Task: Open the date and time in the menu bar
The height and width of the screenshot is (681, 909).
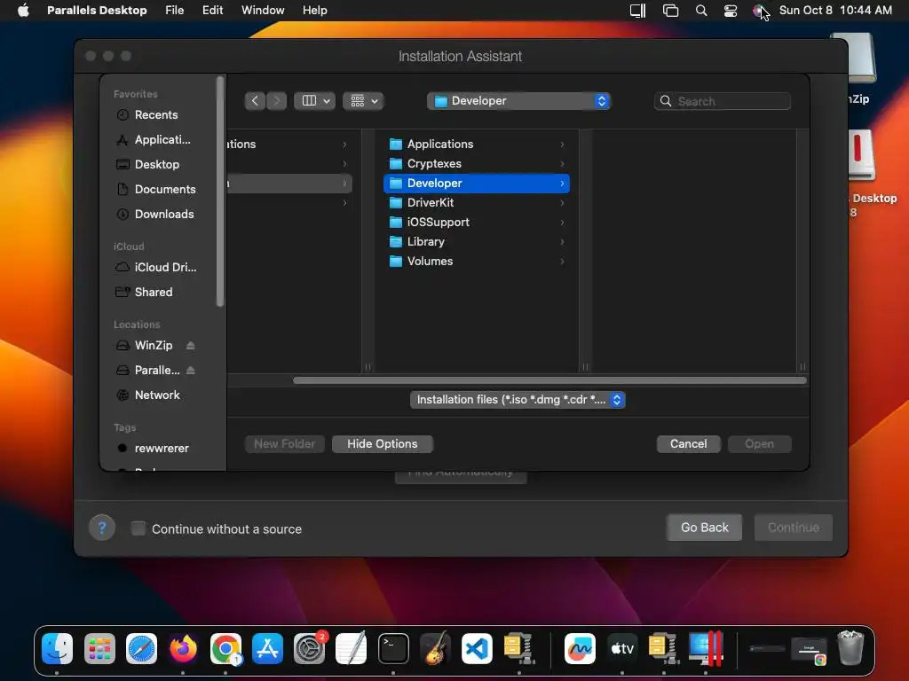Action: [x=835, y=11]
